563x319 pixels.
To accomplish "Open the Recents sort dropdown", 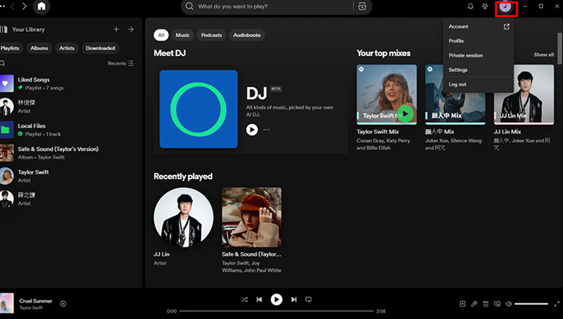I will [121, 63].
